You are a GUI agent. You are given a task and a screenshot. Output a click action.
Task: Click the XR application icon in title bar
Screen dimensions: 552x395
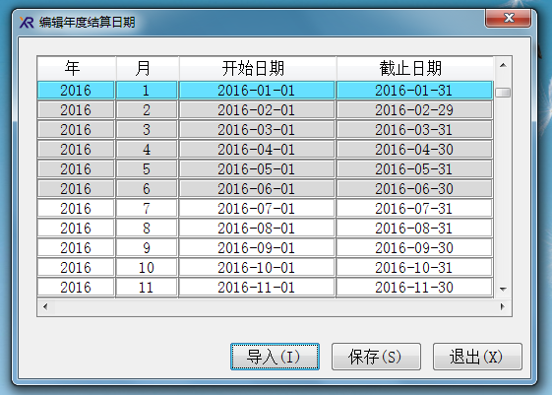[x=27, y=23]
